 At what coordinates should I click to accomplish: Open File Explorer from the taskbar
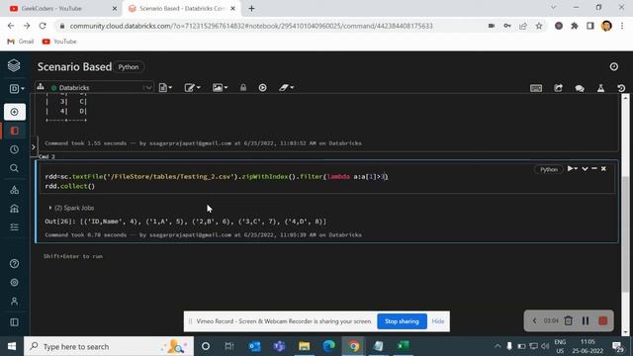304,346
